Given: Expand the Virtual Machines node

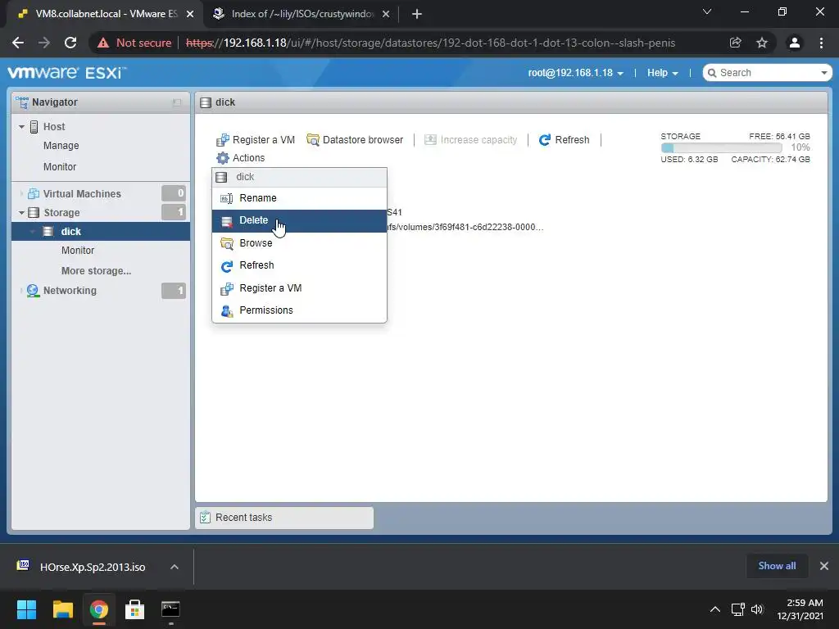Looking at the screenshot, I should coord(21,193).
